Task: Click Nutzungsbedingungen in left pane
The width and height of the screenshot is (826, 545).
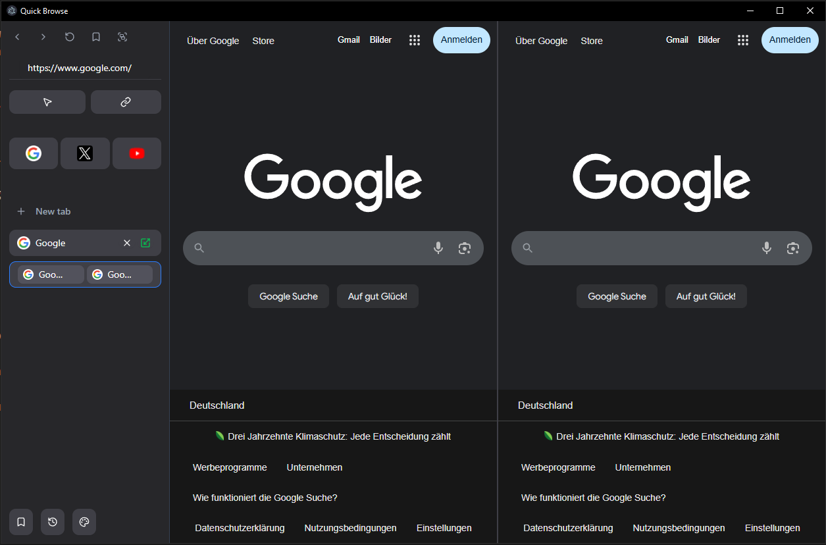Action: pos(350,528)
